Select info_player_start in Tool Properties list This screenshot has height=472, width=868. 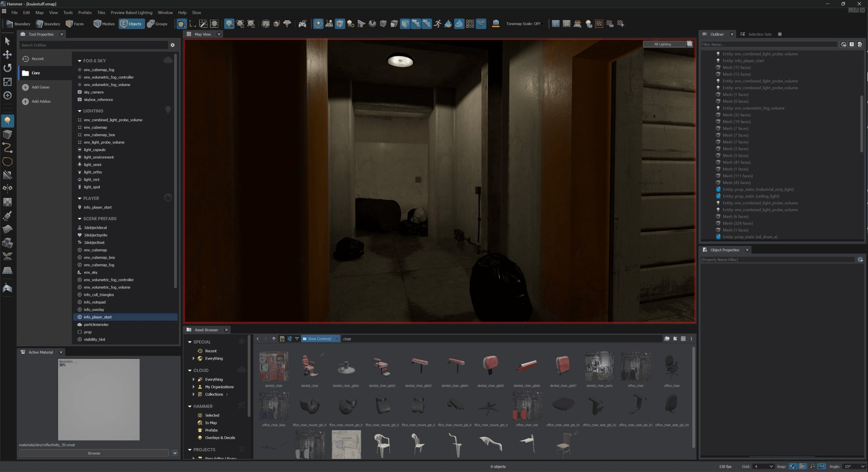point(97,317)
